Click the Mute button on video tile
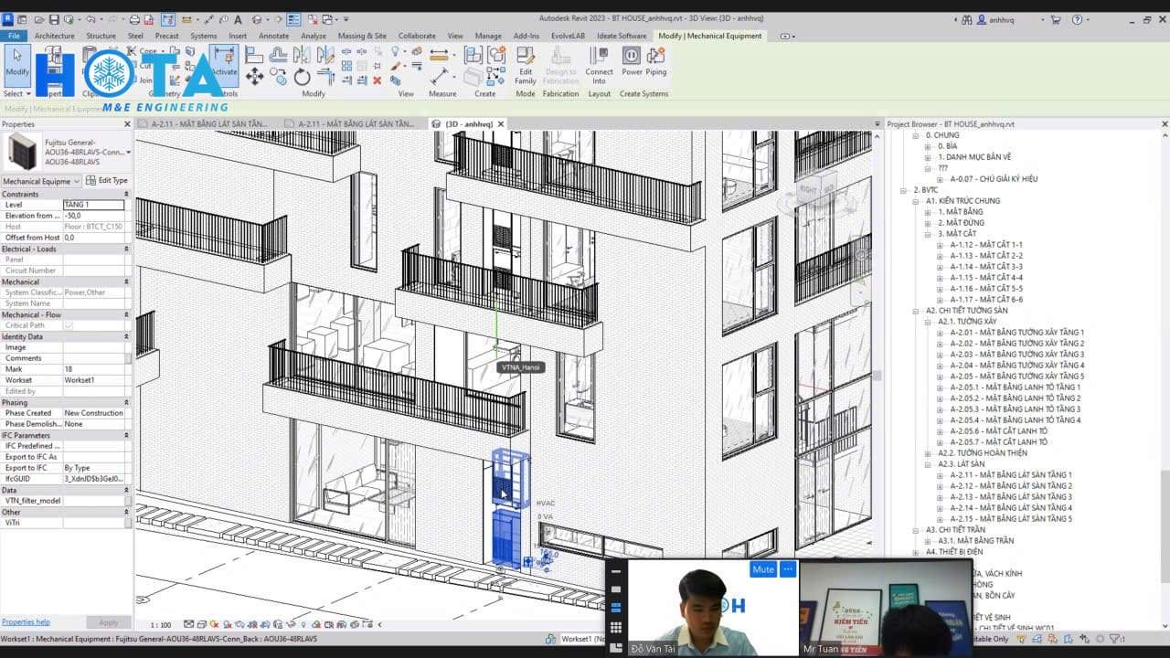 pyautogui.click(x=762, y=569)
